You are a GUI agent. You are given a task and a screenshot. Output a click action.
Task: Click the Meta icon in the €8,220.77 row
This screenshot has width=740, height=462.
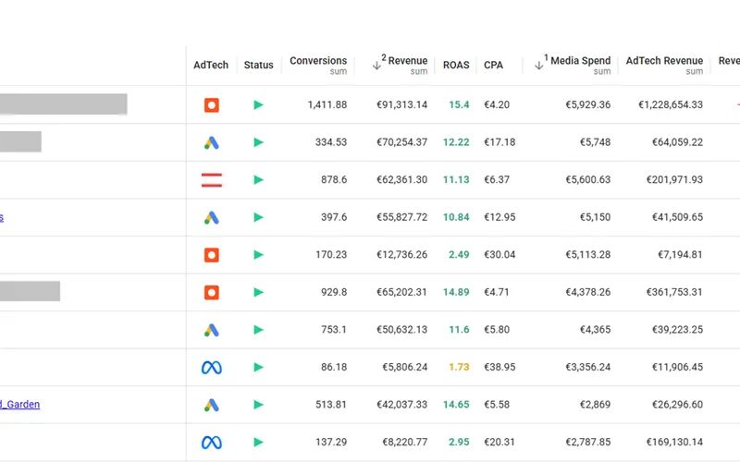(212, 443)
